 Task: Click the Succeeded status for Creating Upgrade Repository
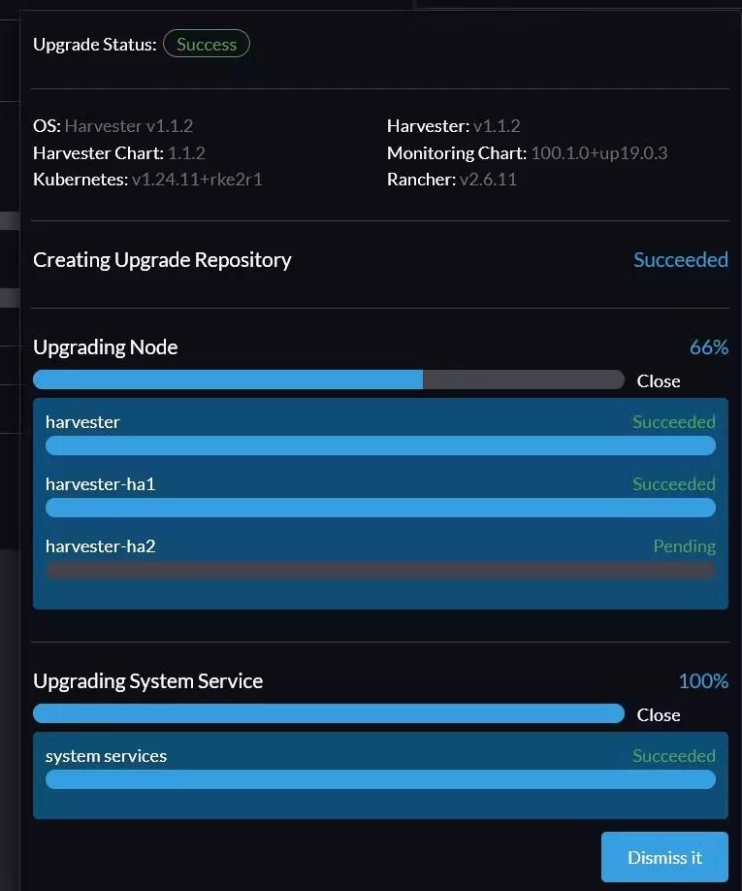680,259
